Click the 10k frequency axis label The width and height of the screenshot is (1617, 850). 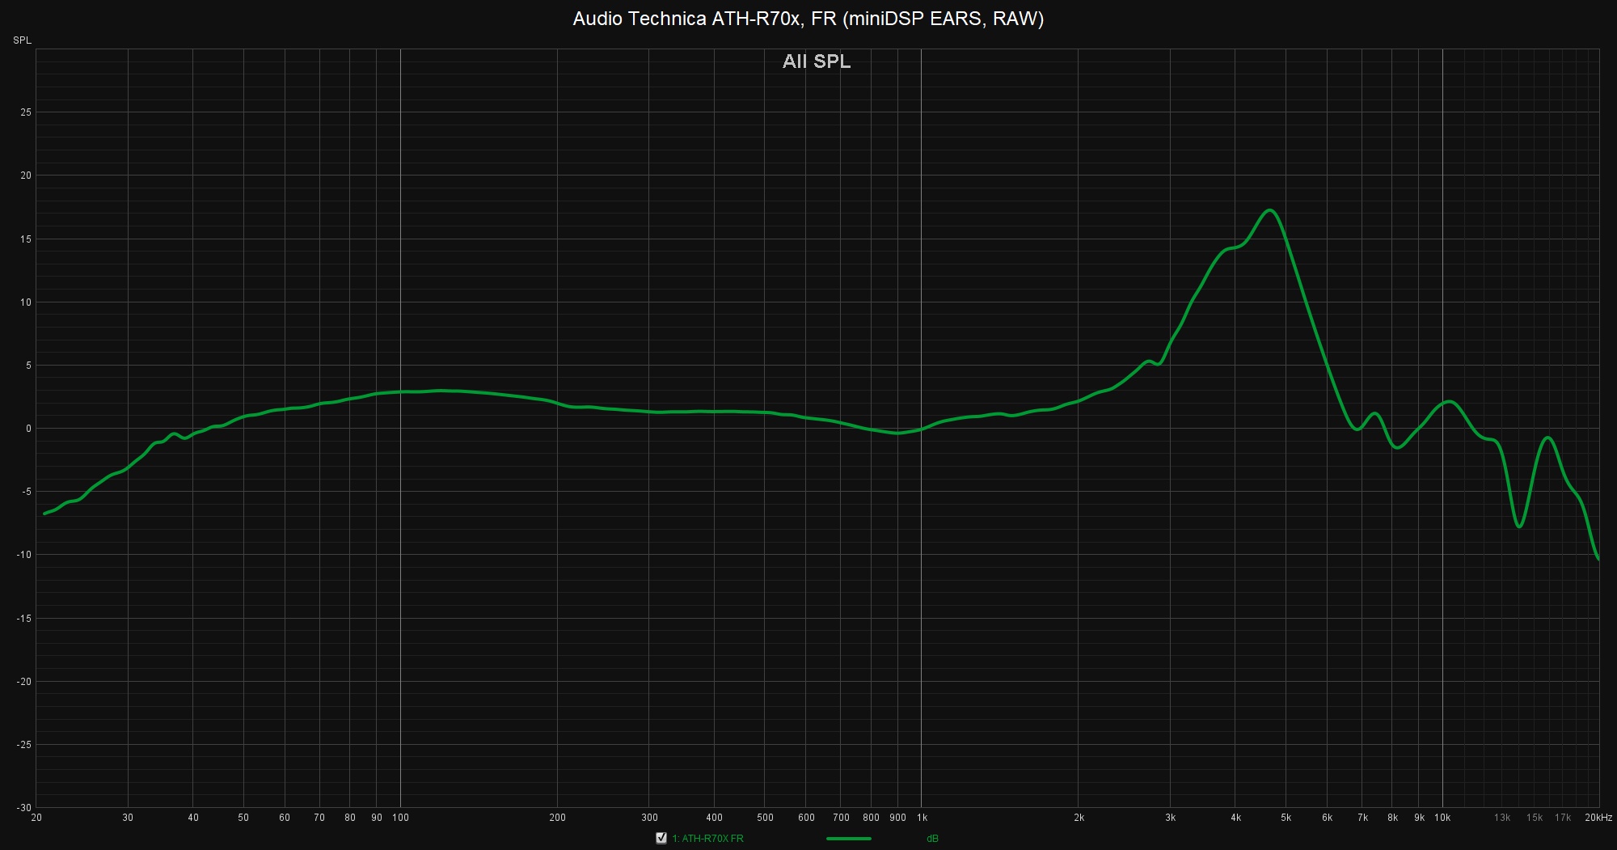point(1442,818)
